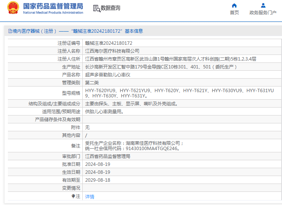Click the 注册证编号 label
Viewport: 282px width, 205px height.
pos(69,43)
